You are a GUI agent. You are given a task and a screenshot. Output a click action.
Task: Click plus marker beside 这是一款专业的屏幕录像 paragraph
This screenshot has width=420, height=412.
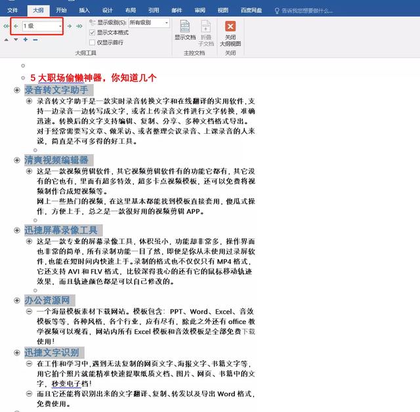[29, 241]
